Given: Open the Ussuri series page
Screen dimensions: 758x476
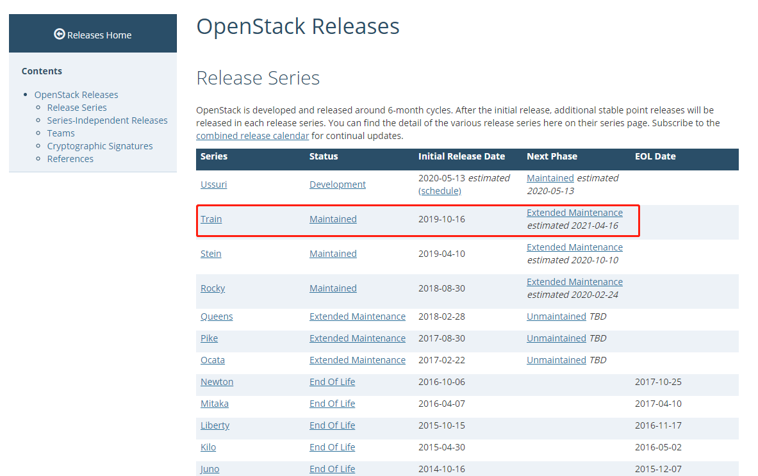Looking at the screenshot, I should [x=213, y=185].
